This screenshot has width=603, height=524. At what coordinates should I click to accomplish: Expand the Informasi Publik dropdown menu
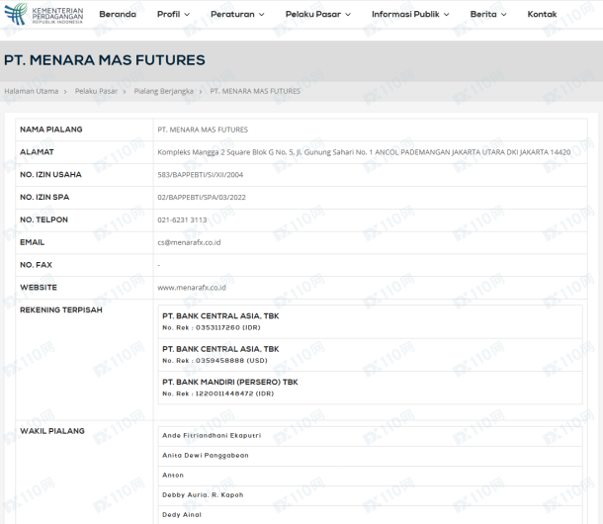pyautogui.click(x=410, y=14)
